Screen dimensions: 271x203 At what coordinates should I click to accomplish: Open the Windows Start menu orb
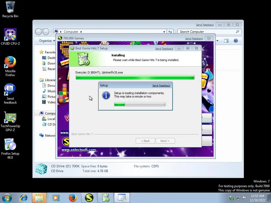(x=7, y=198)
